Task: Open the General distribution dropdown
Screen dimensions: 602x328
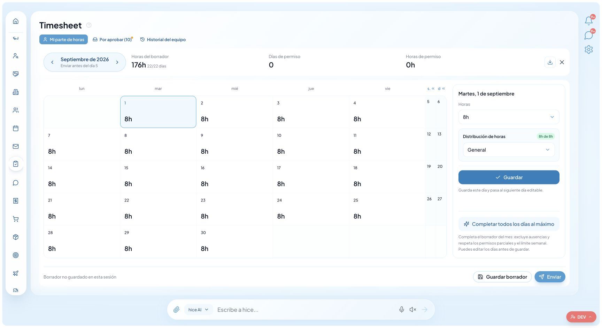Action: tap(509, 150)
